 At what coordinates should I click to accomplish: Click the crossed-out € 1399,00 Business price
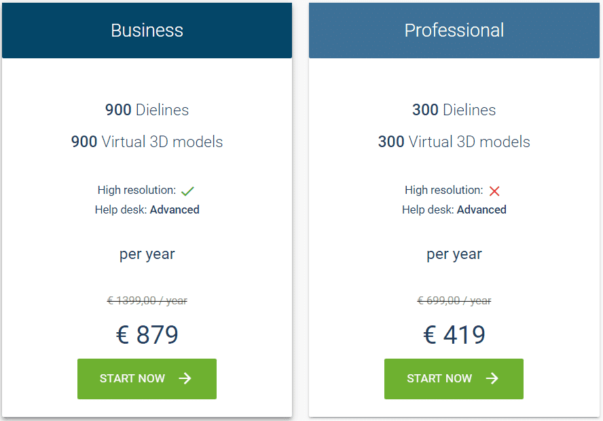coord(147,300)
